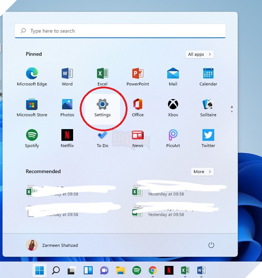
Task: Open the Office app
Action: click(138, 107)
